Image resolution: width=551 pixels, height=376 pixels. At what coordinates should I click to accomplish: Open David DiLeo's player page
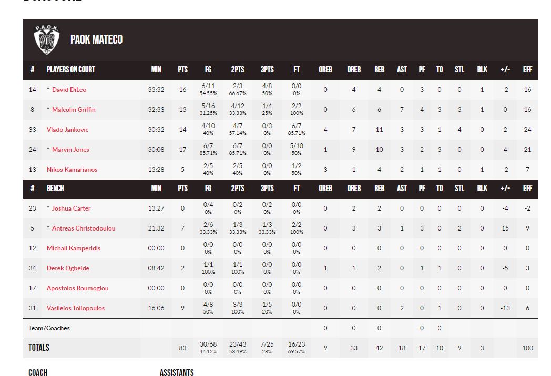[x=69, y=89]
